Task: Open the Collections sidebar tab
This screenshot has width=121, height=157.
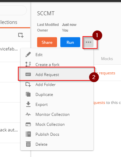Action: click(x=9, y=22)
